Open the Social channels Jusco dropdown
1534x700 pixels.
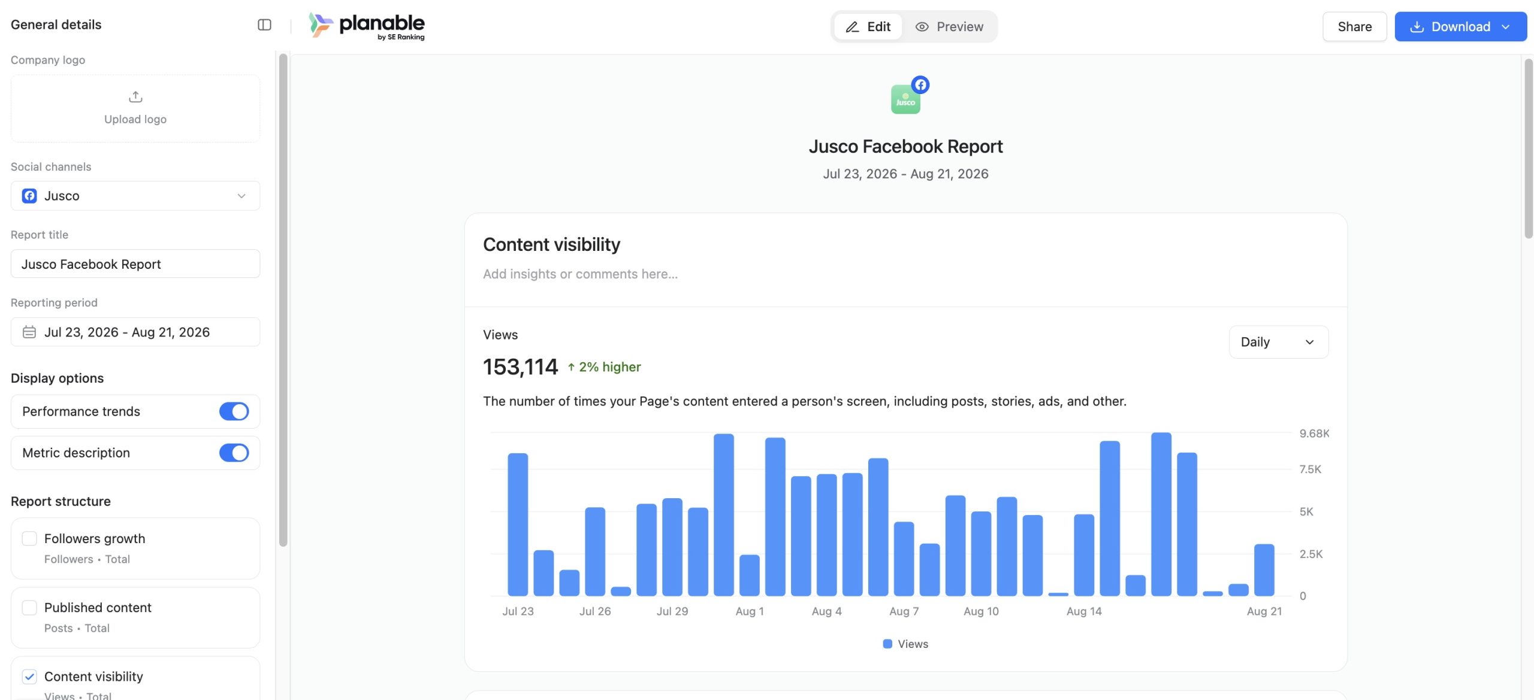point(135,196)
